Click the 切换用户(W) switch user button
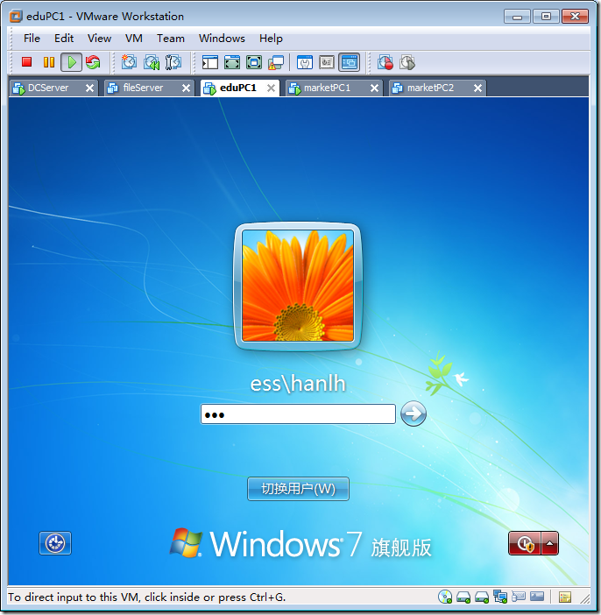This screenshot has width=601, height=615. (298, 489)
